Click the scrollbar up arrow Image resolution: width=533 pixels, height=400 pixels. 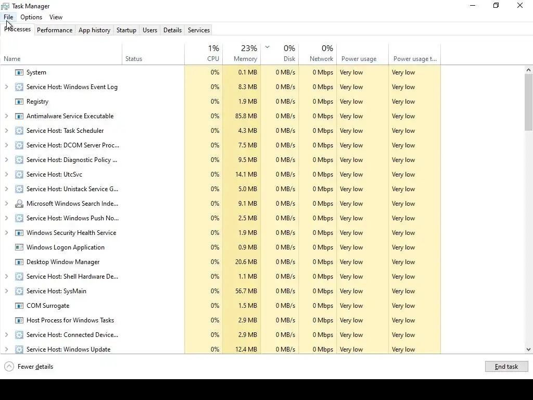528,70
